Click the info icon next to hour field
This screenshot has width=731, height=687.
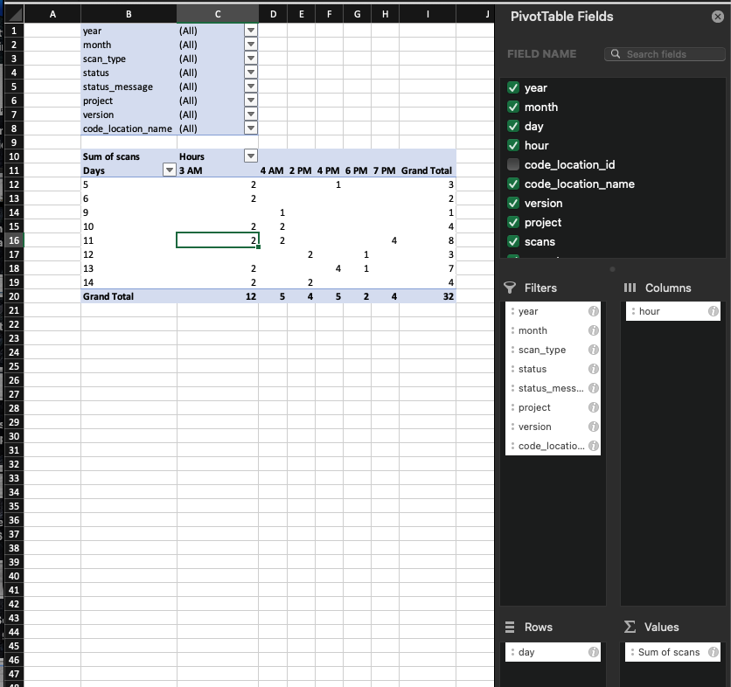pos(713,311)
